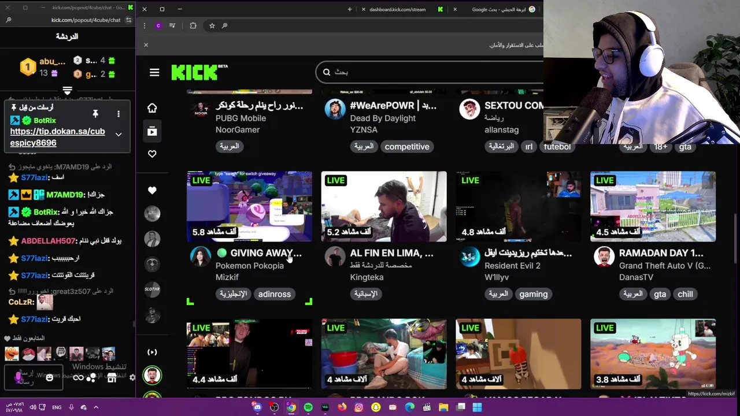Screen dimensions: 740x416
Task: Open Discord from taskbar
Action: click(x=257, y=407)
